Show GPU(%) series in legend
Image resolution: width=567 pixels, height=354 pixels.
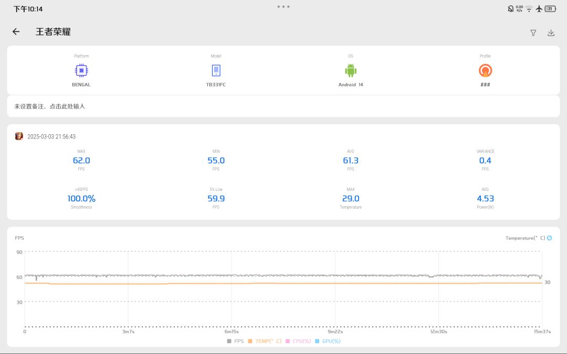click(x=328, y=341)
